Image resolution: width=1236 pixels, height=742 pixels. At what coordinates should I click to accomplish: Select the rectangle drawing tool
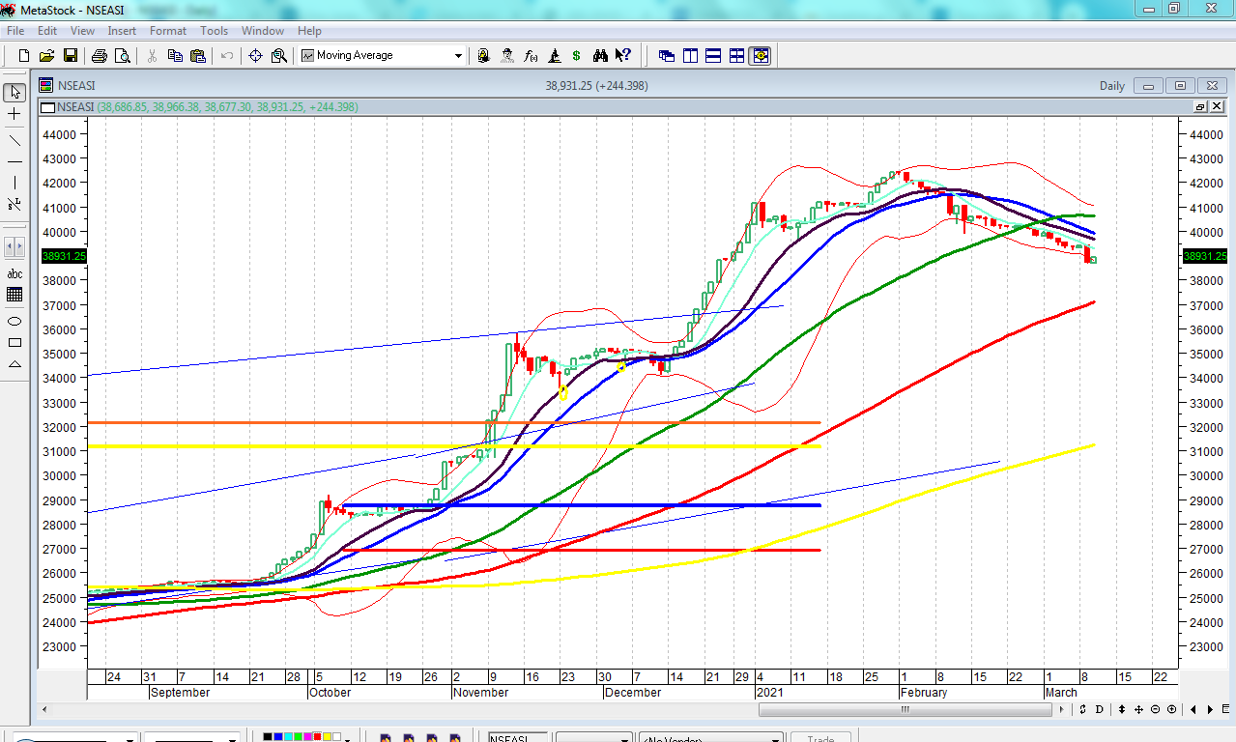click(14, 343)
